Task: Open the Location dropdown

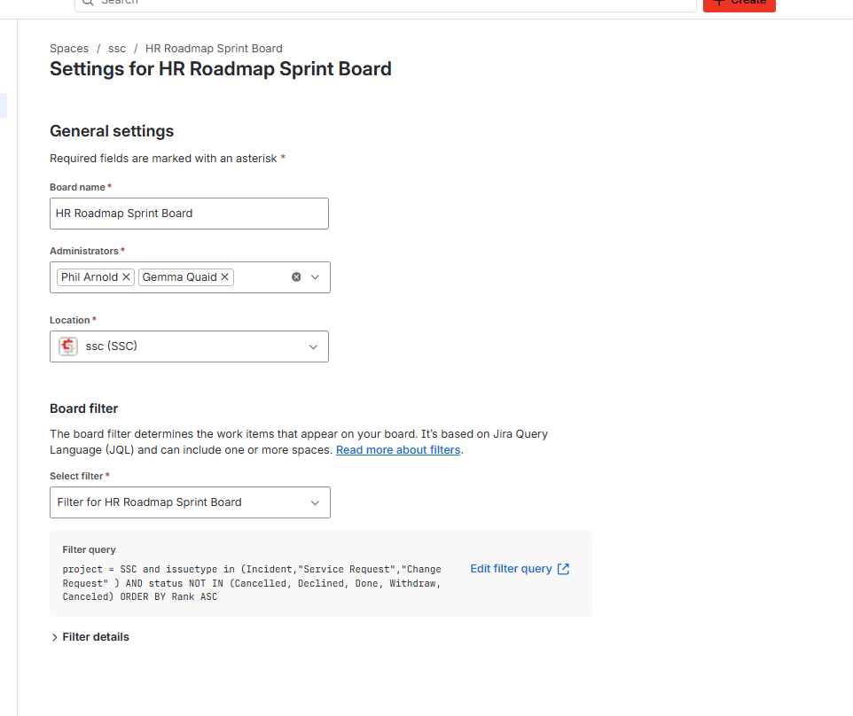Action: [312, 346]
